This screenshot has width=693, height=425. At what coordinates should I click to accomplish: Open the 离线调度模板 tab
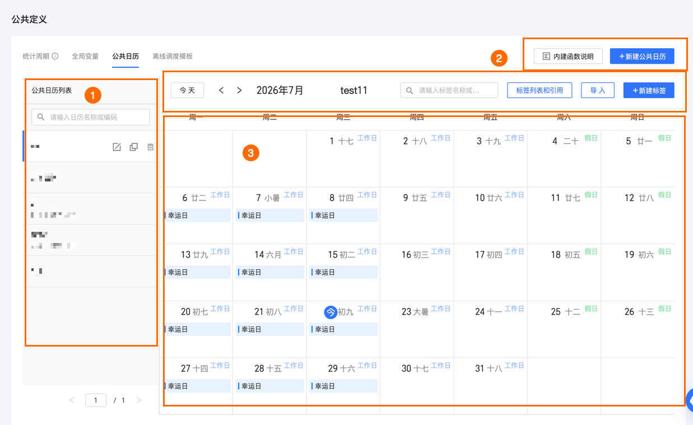[173, 56]
